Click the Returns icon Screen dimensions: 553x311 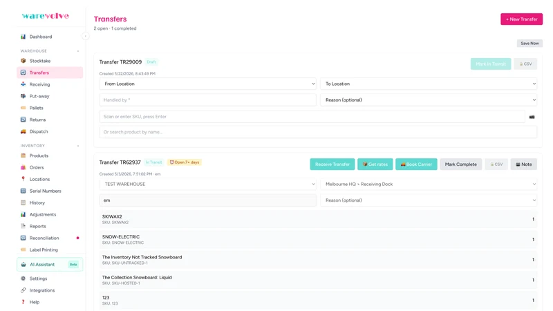pos(23,120)
